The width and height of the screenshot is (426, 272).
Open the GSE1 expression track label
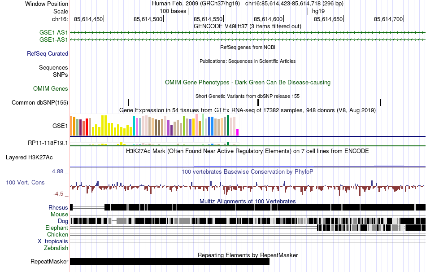click(60, 126)
